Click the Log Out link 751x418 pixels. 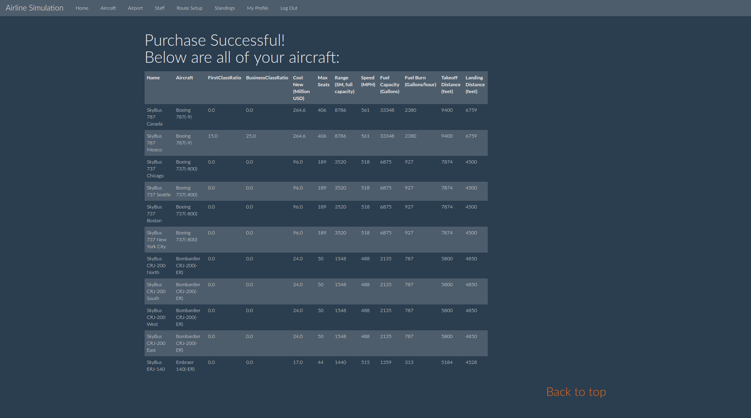point(289,8)
